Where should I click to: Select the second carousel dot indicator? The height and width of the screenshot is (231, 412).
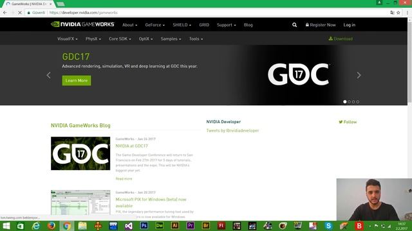point(349,102)
